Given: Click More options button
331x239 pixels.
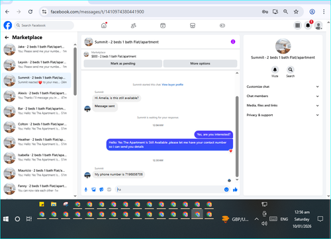Looking at the screenshot, I should (200, 63).
